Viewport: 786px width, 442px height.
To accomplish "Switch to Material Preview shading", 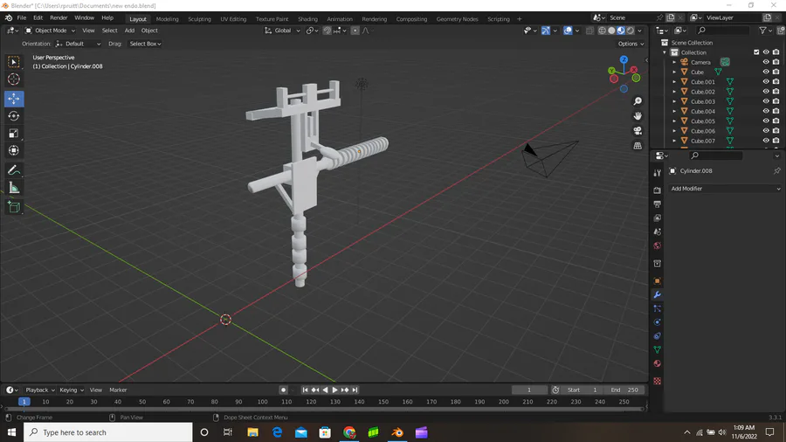I will pyautogui.click(x=621, y=31).
